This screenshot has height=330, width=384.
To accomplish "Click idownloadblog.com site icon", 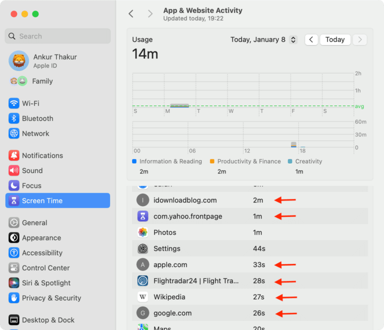I will (143, 200).
